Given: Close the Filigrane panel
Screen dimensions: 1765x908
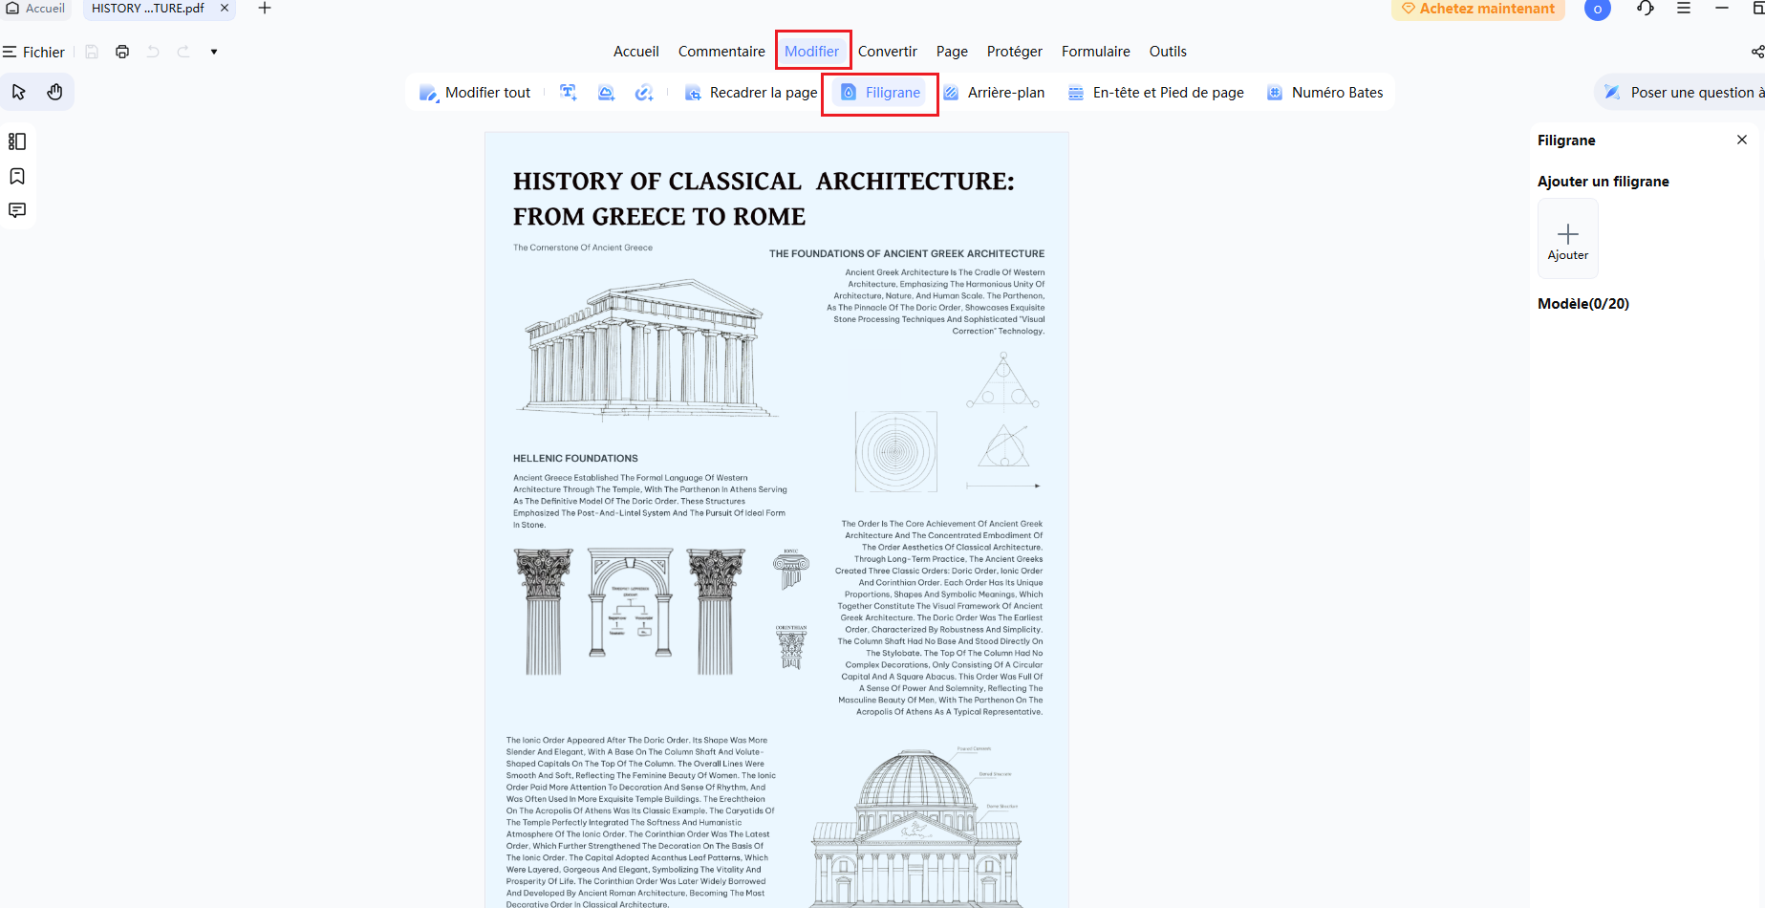Looking at the screenshot, I should point(1742,140).
